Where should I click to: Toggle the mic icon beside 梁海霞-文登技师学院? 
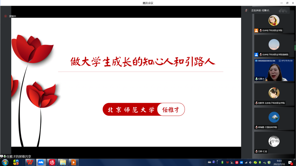click(x=256, y=127)
